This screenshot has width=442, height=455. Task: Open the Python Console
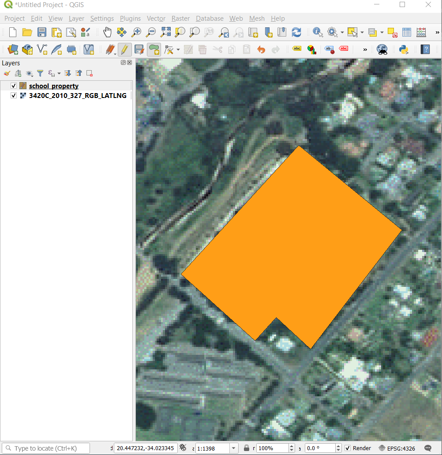pos(403,49)
